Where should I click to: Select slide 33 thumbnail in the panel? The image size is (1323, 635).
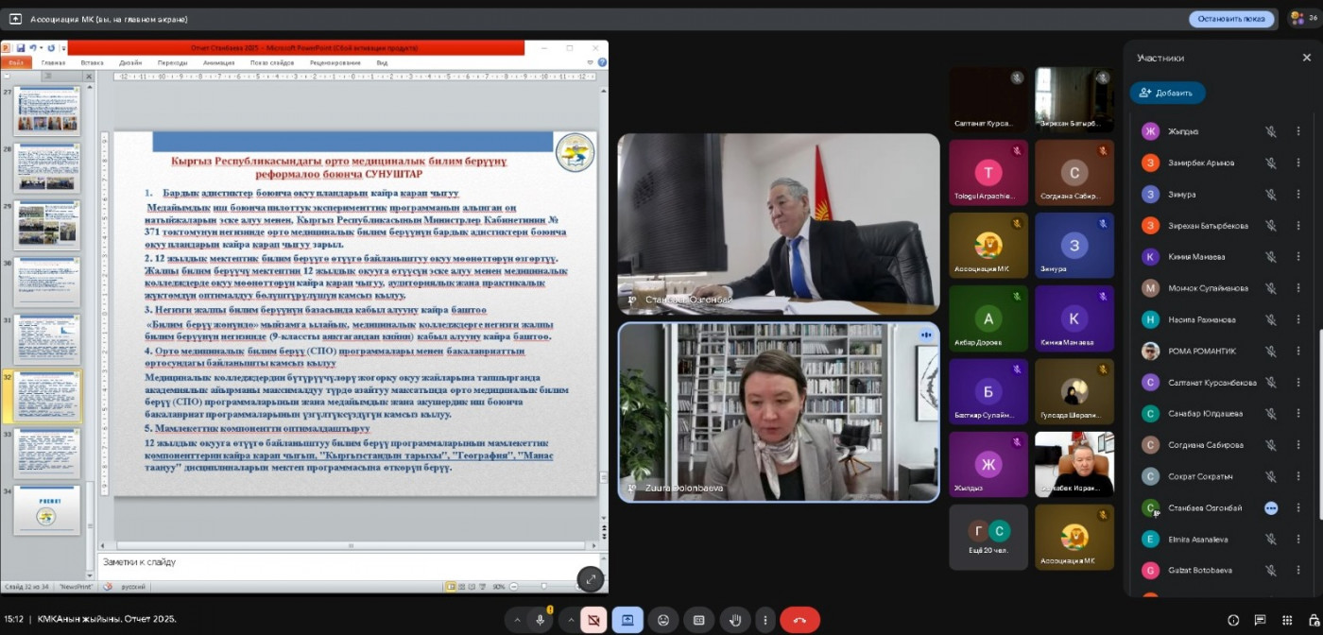47,452
